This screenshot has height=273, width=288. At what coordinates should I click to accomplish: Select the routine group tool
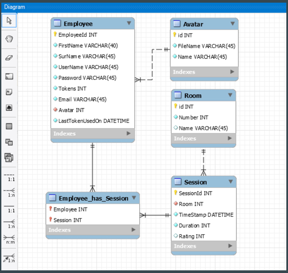[9, 158]
